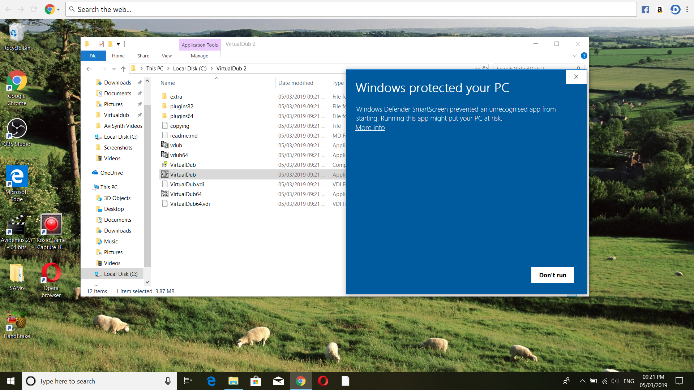Click the Up directory arrow icon
This screenshot has height=390, width=694.
click(x=123, y=69)
